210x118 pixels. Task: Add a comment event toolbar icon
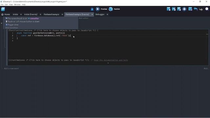coord(179,9)
